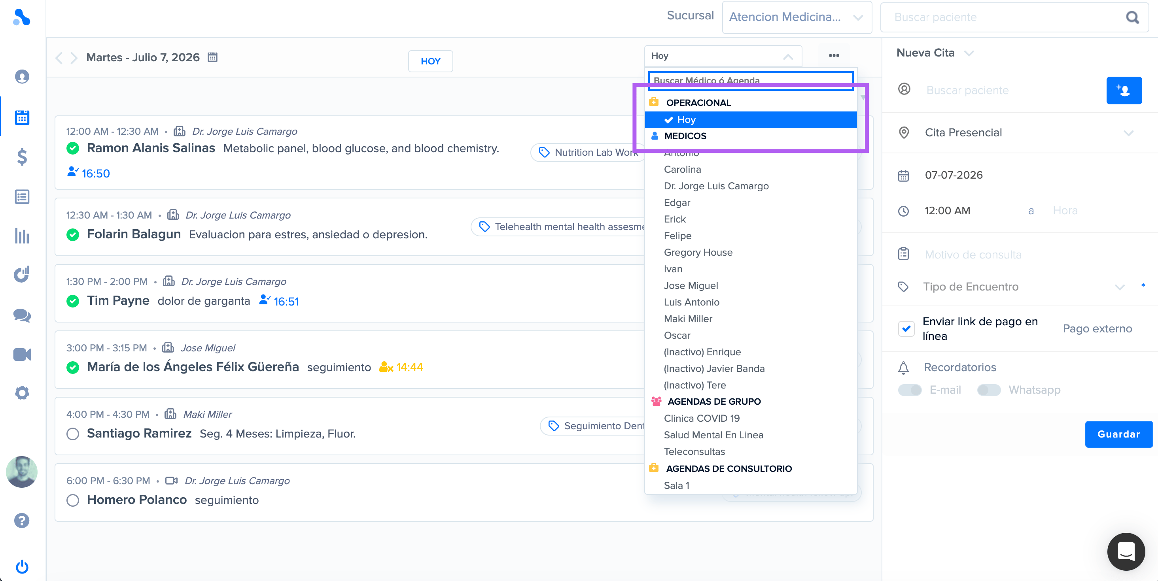Open the billing dollar sign icon
The height and width of the screenshot is (581, 1158).
(x=22, y=157)
